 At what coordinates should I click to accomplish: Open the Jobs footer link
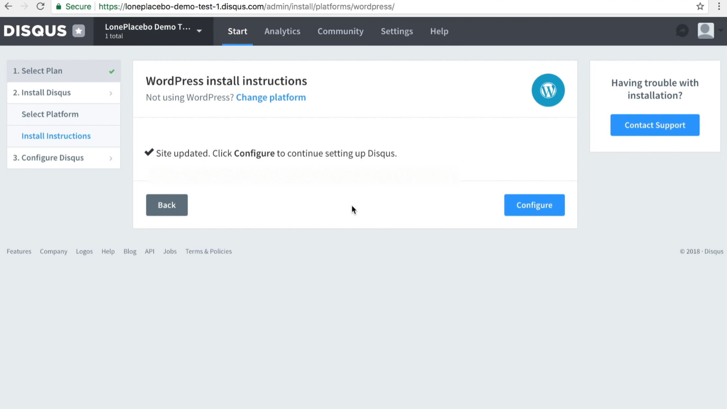[x=170, y=251]
